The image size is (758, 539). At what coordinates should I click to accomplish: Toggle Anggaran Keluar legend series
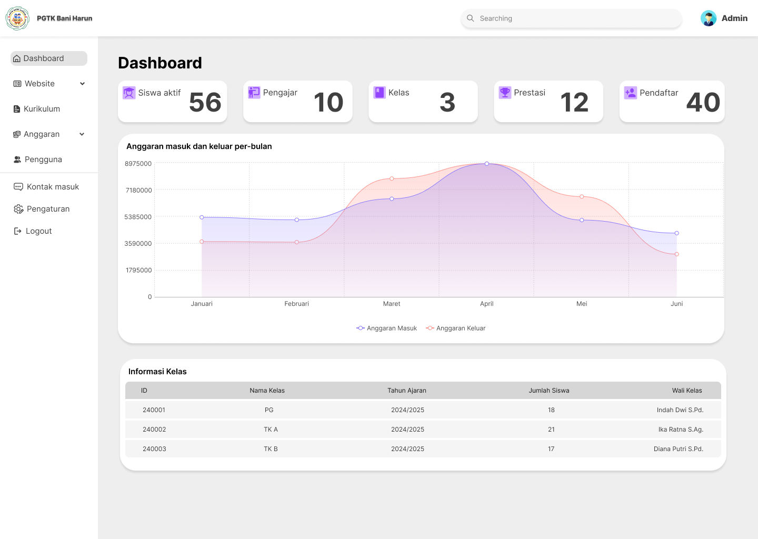pos(456,328)
